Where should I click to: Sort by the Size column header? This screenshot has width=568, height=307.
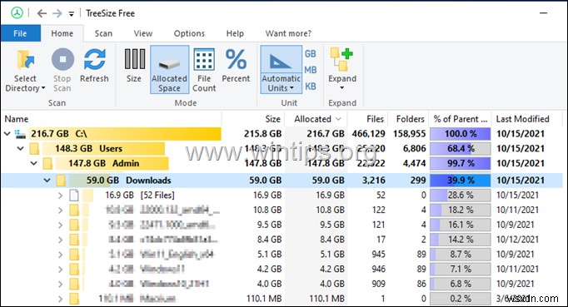(253, 119)
